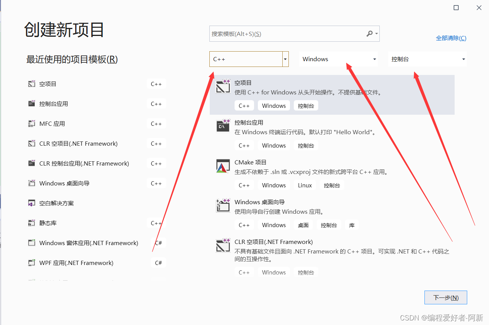Click the CLR 空项目 icon in results list
Image resolution: width=489 pixels, height=325 pixels.
point(223,245)
